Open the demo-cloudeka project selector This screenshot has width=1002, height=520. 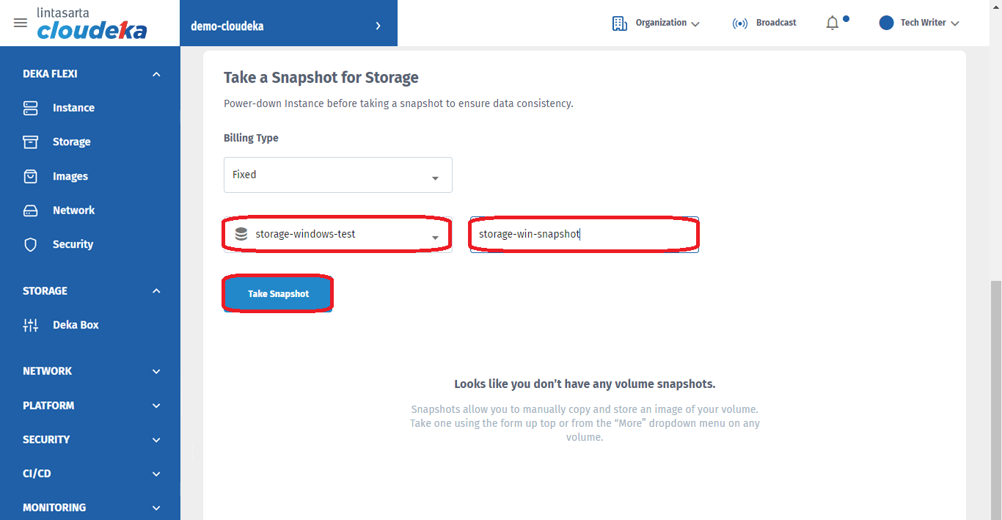(288, 26)
